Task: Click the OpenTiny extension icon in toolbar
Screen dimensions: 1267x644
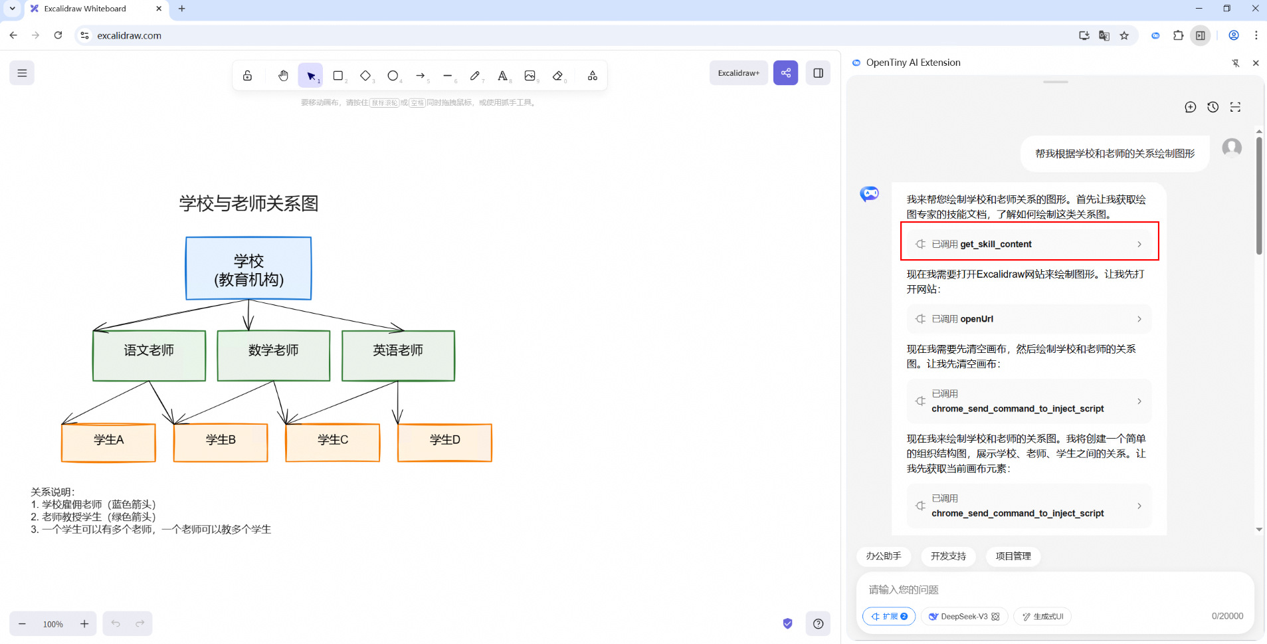Action: tap(1156, 36)
